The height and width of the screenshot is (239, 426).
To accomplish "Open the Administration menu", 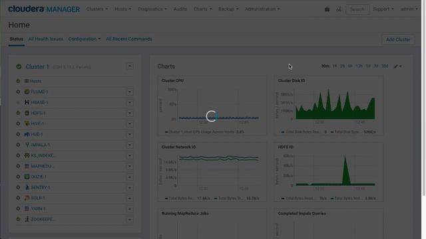I will click(262, 9).
